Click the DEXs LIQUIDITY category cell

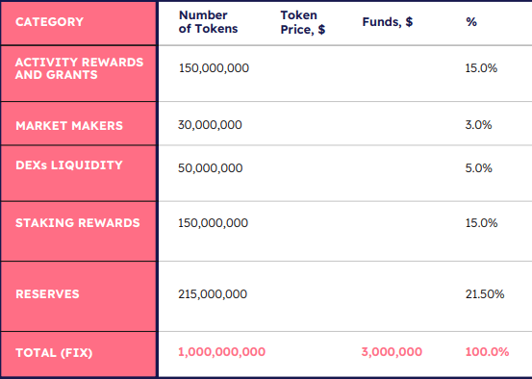(x=78, y=173)
